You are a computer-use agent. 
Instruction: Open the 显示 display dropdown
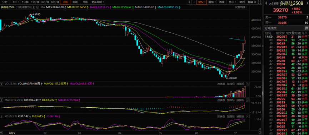coord(232,2)
